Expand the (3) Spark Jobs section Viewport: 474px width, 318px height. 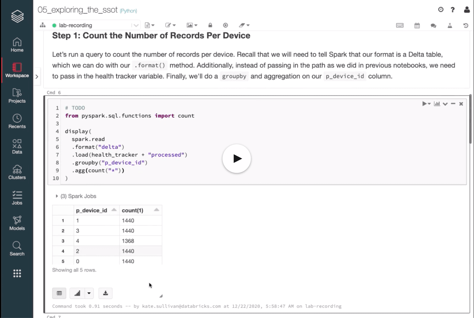pos(57,196)
